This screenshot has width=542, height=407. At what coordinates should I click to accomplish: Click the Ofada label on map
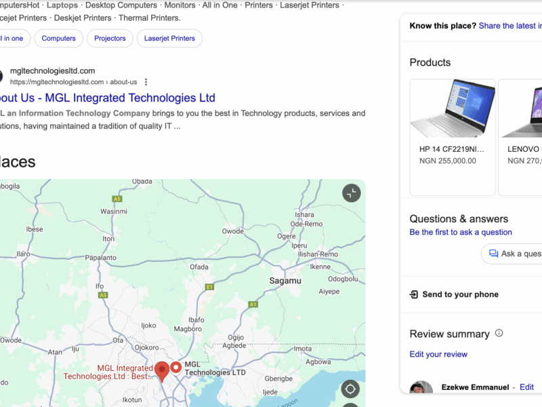(199, 267)
